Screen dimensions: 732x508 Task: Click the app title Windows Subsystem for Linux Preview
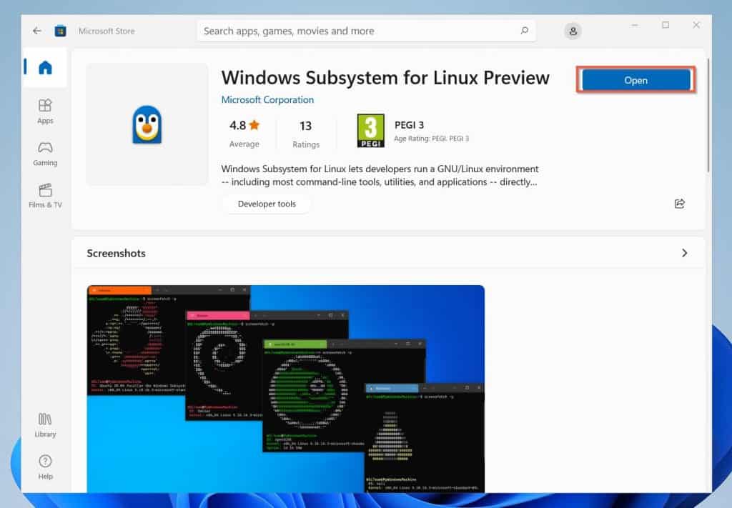pos(385,78)
